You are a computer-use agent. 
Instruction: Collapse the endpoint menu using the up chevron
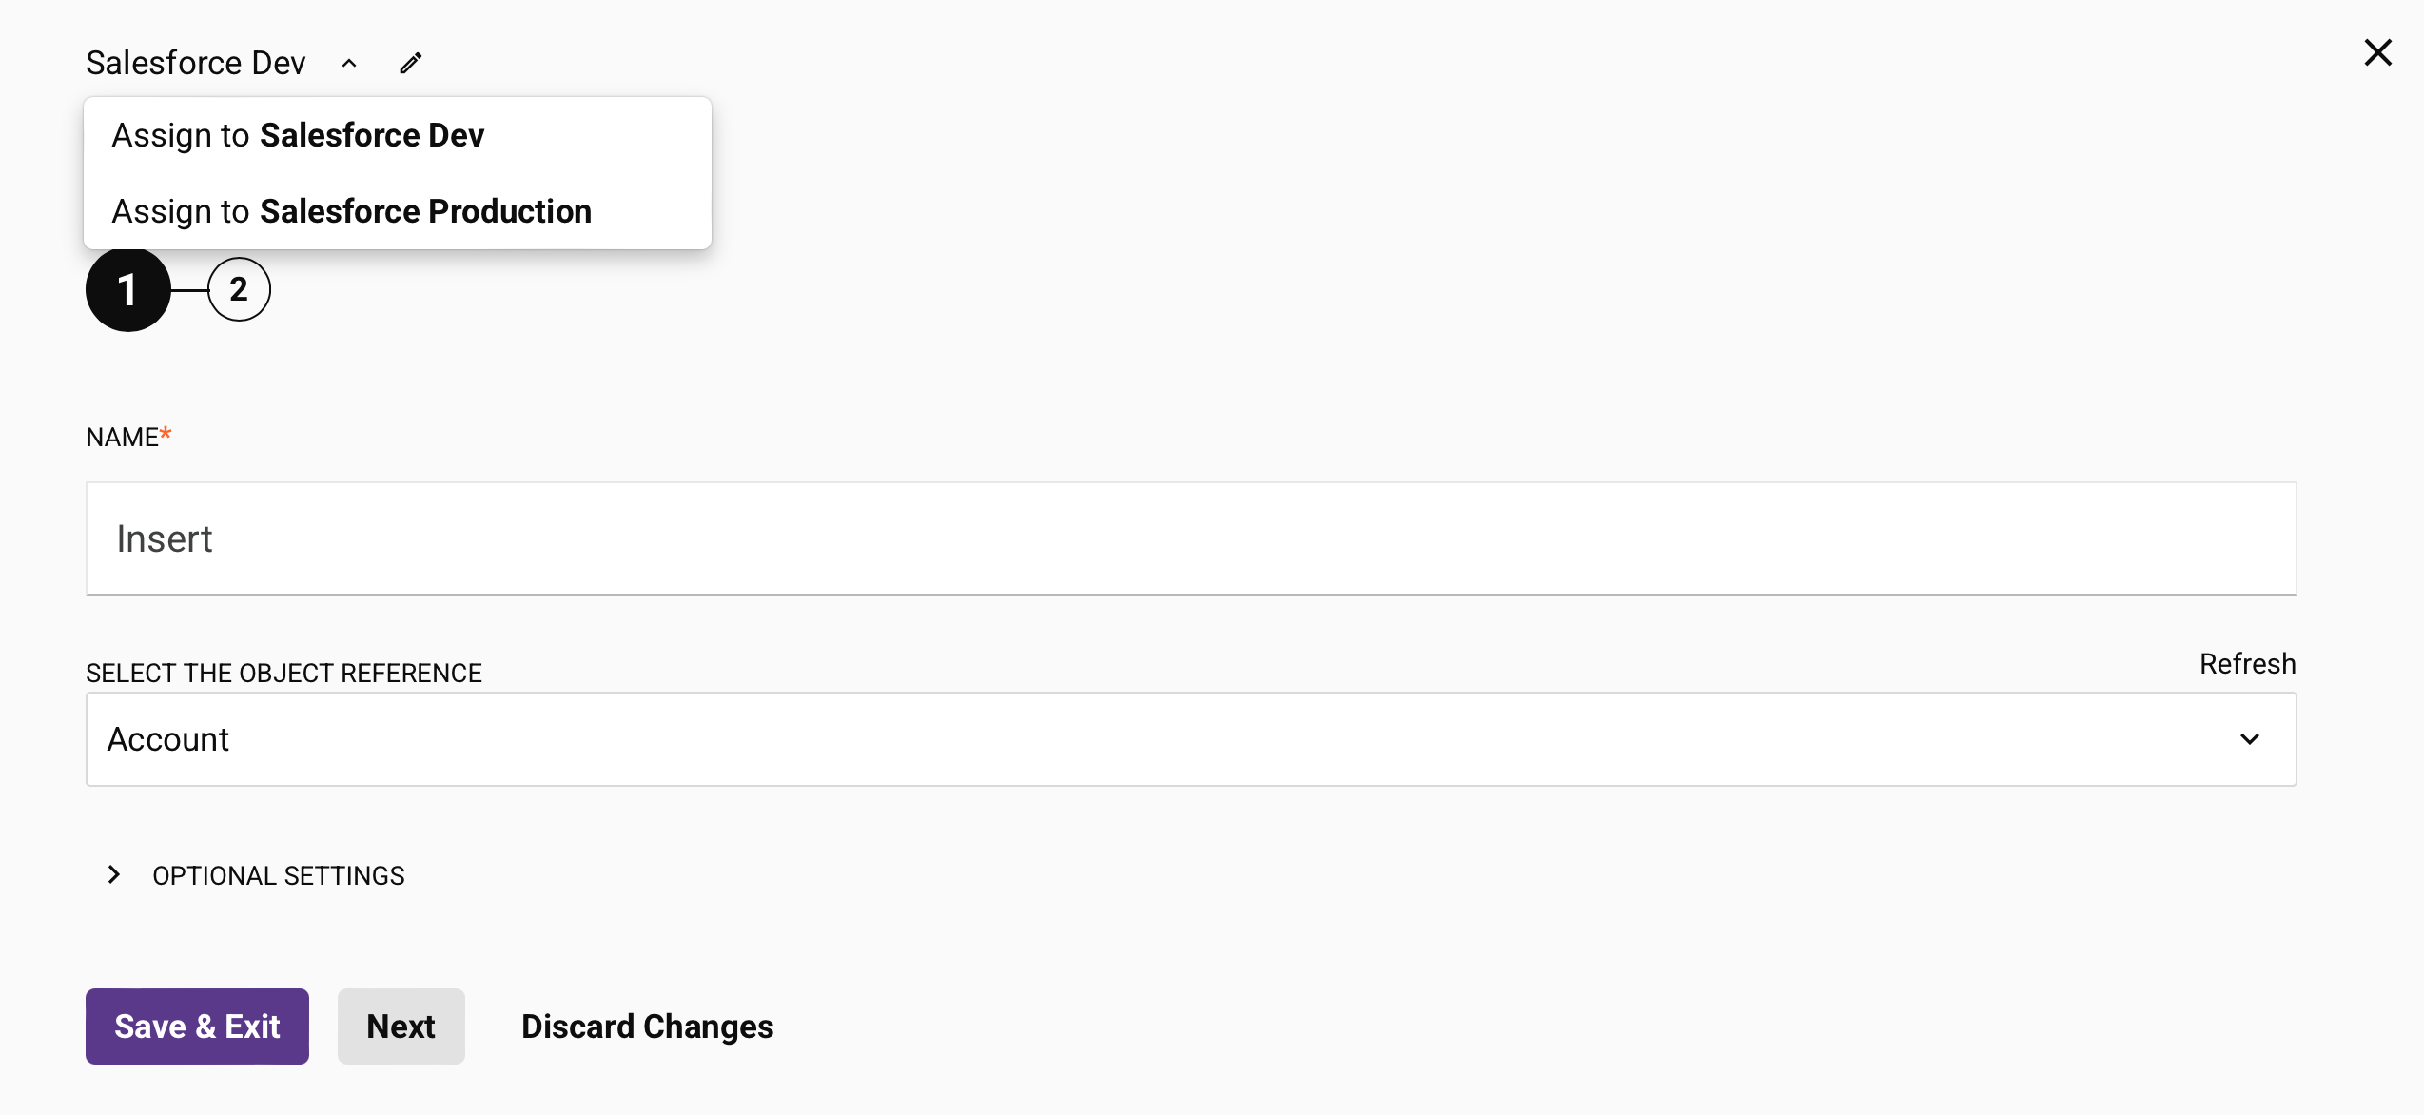click(x=349, y=64)
